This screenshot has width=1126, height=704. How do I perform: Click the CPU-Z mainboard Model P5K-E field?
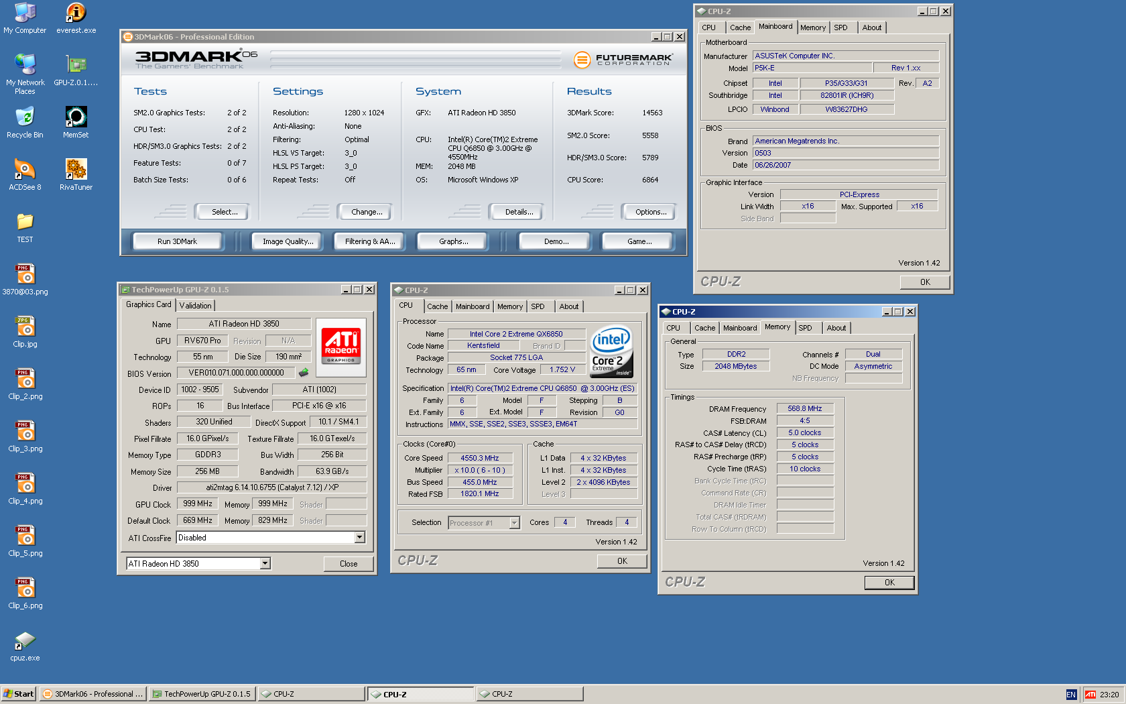click(812, 68)
